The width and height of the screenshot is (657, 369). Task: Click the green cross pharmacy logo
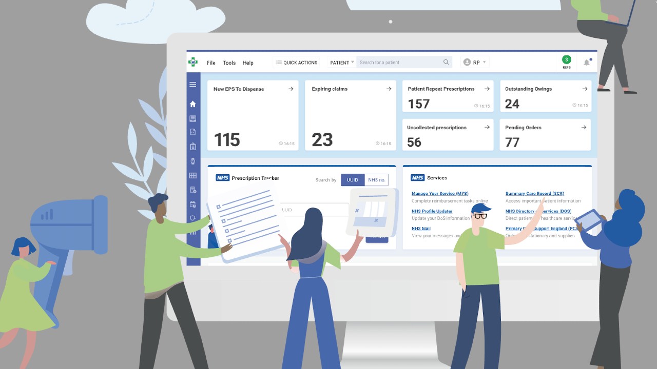[193, 62]
